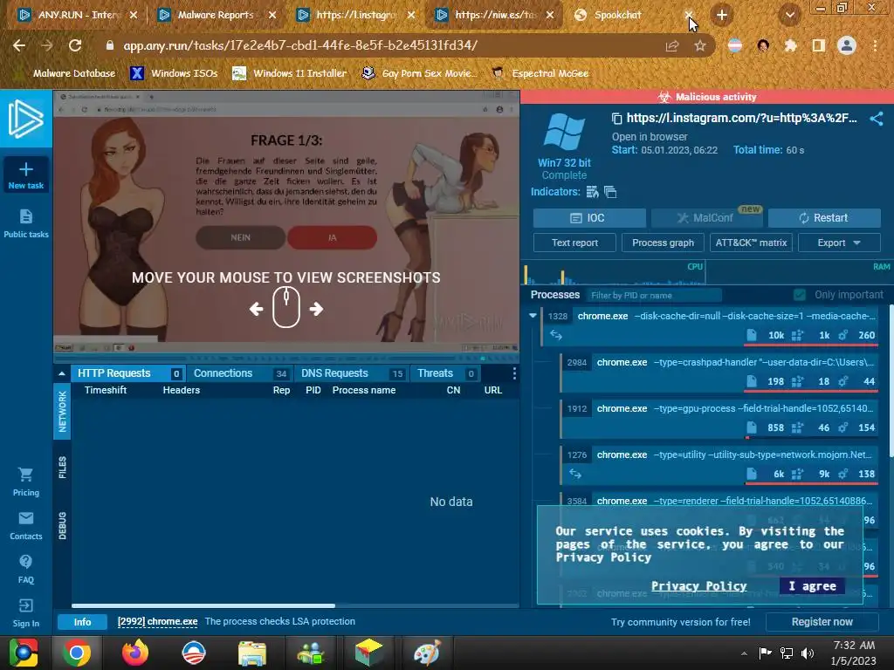Open network panel kebab options menu
This screenshot has height=670, width=894.
(514, 373)
